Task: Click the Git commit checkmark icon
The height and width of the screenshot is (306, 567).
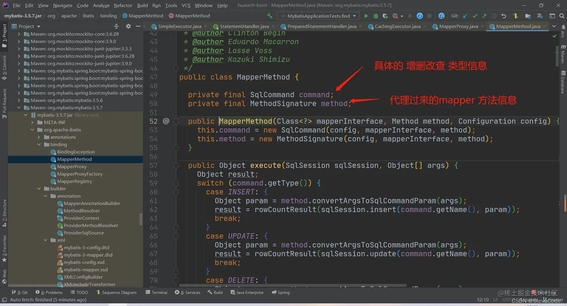Action: coord(475,16)
